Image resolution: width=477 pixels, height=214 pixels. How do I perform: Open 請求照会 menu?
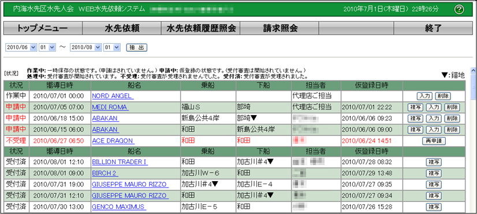tap(280, 29)
